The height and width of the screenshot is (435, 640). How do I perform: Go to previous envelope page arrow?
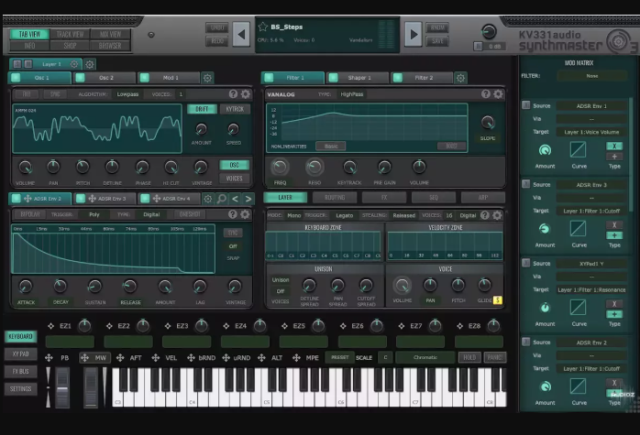click(235, 199)
